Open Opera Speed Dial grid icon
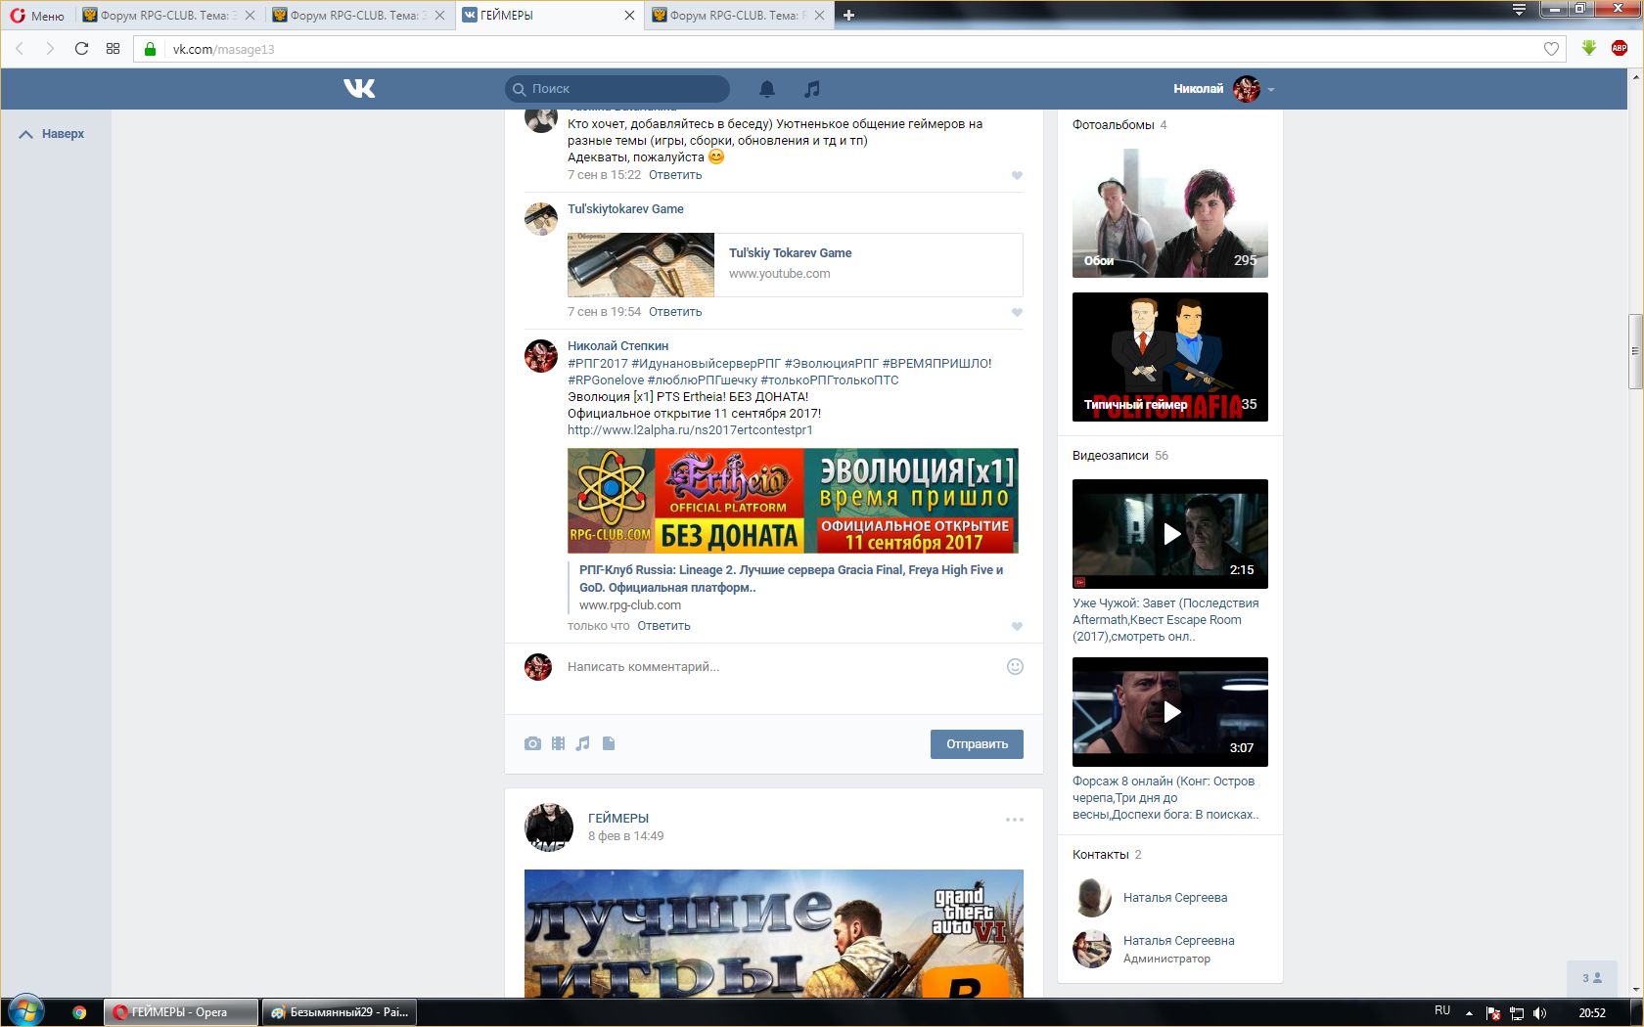 113,49
